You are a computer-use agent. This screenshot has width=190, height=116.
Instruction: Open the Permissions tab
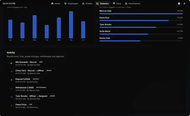coord(133,4)
